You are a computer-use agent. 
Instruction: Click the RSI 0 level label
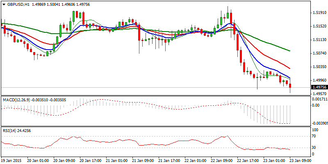(x=313, y=154)
